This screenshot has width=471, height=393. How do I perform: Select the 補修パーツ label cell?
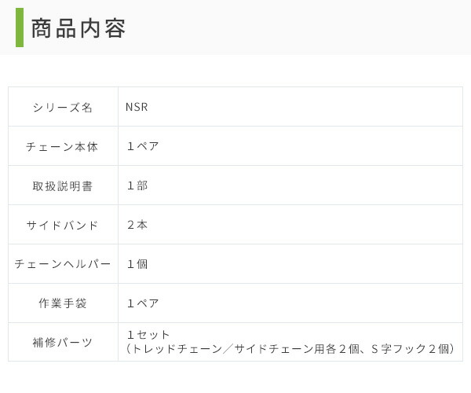pyautogui.click(x=63, y=343)
